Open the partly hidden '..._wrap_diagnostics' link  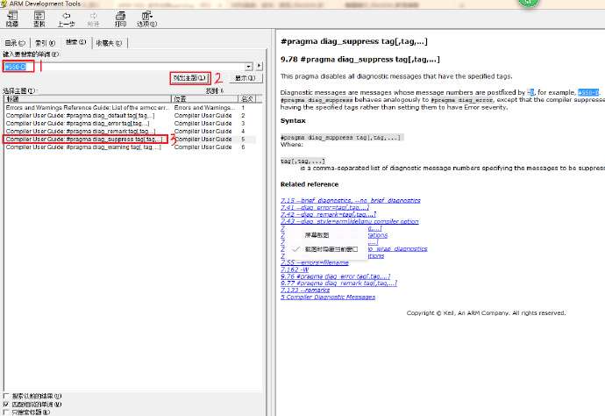(x=397, y=248)
